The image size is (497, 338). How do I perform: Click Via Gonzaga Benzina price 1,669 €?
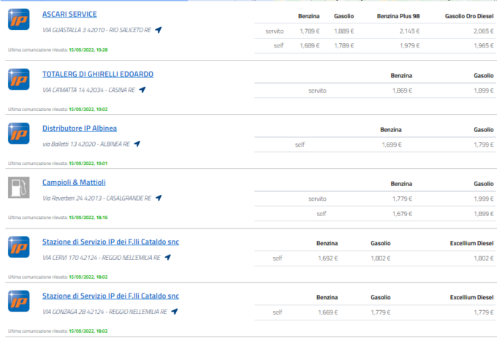pyautogui.click(x=327, y=312)
